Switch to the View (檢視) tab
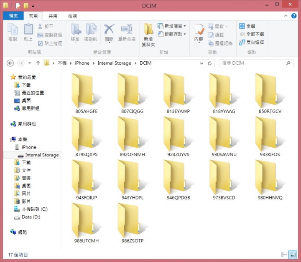The width and height of the screenshot is (301, 262). [72, 16]
